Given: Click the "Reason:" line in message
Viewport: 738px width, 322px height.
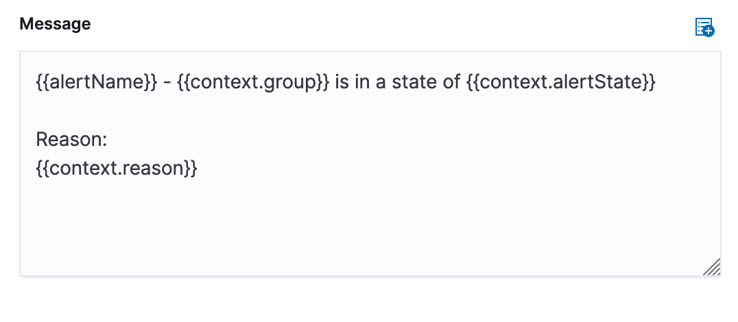Looking at the screenshot, I should pyautogui.click(x=71, y=140).
